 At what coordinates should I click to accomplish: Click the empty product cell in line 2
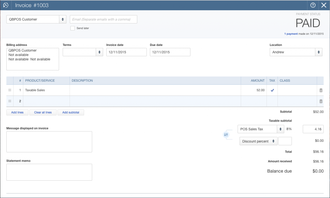pyautogui.click(x=46, y=101)
